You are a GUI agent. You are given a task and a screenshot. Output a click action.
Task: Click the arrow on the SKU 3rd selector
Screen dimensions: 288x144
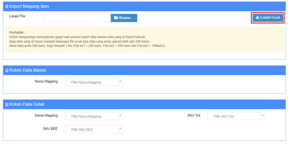[262, 116]
